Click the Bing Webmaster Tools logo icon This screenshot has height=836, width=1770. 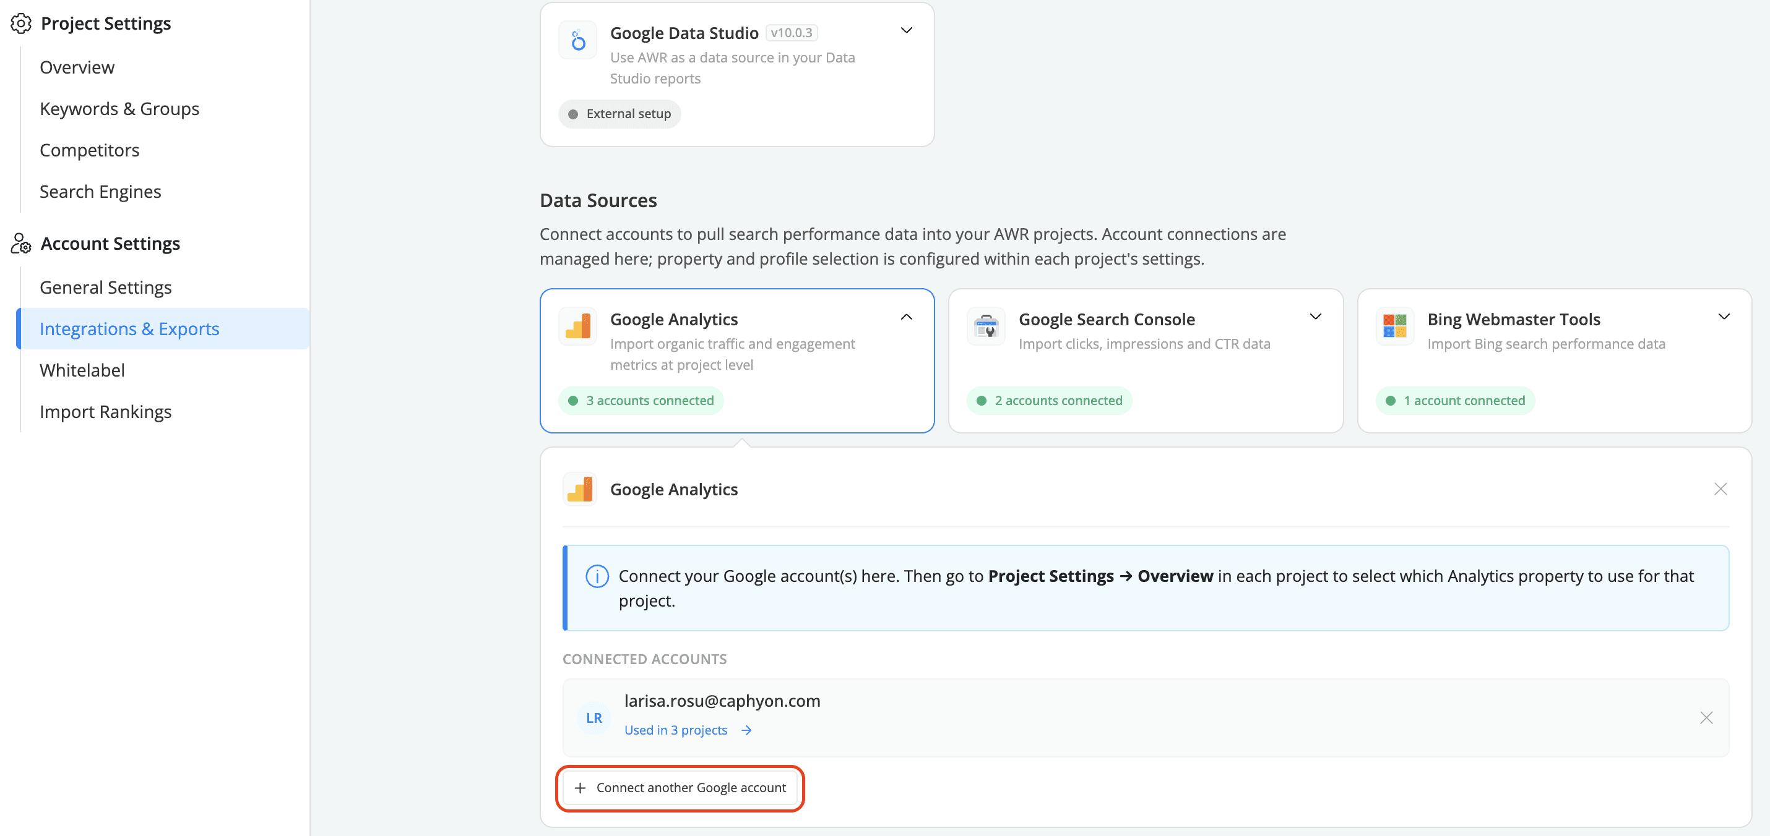pos(1395,326)
